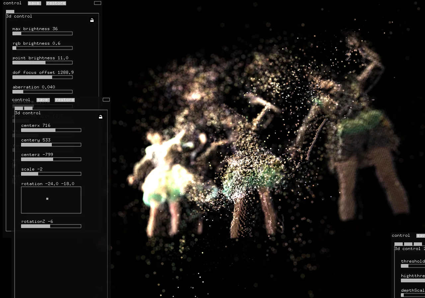The height and width of the screenshot is (298, 425).
Task: Adjust the dof focus offset slider
Action: pos(42,77)
